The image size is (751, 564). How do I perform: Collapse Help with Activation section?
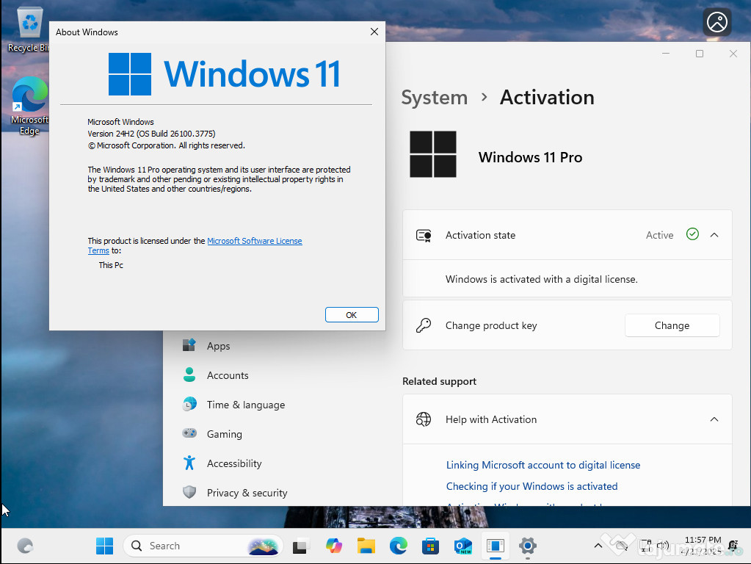click(714, 419)
